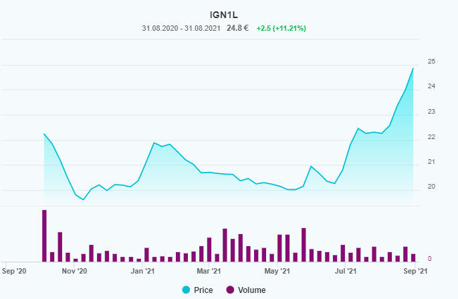Toggle the Volume series in the legend
Screen dimensions: 458x299
click(x=246, y=290)
